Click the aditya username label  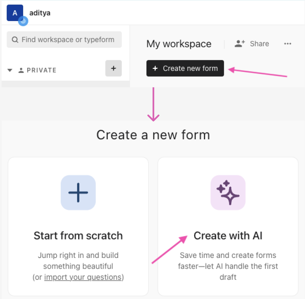(x=40, y=13)
